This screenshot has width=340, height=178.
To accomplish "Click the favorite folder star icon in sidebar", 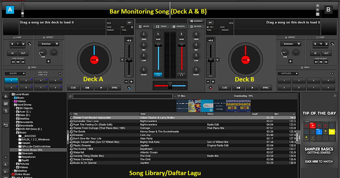I will [x=6, y=97].
